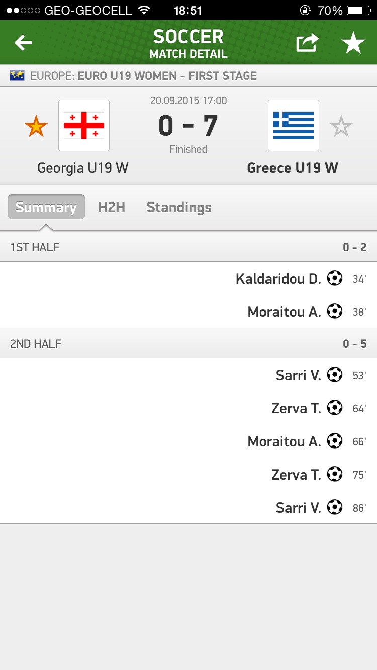Tap the Greece U19 W team name
This screenshot has width=377, height=670.
point(293,168)
